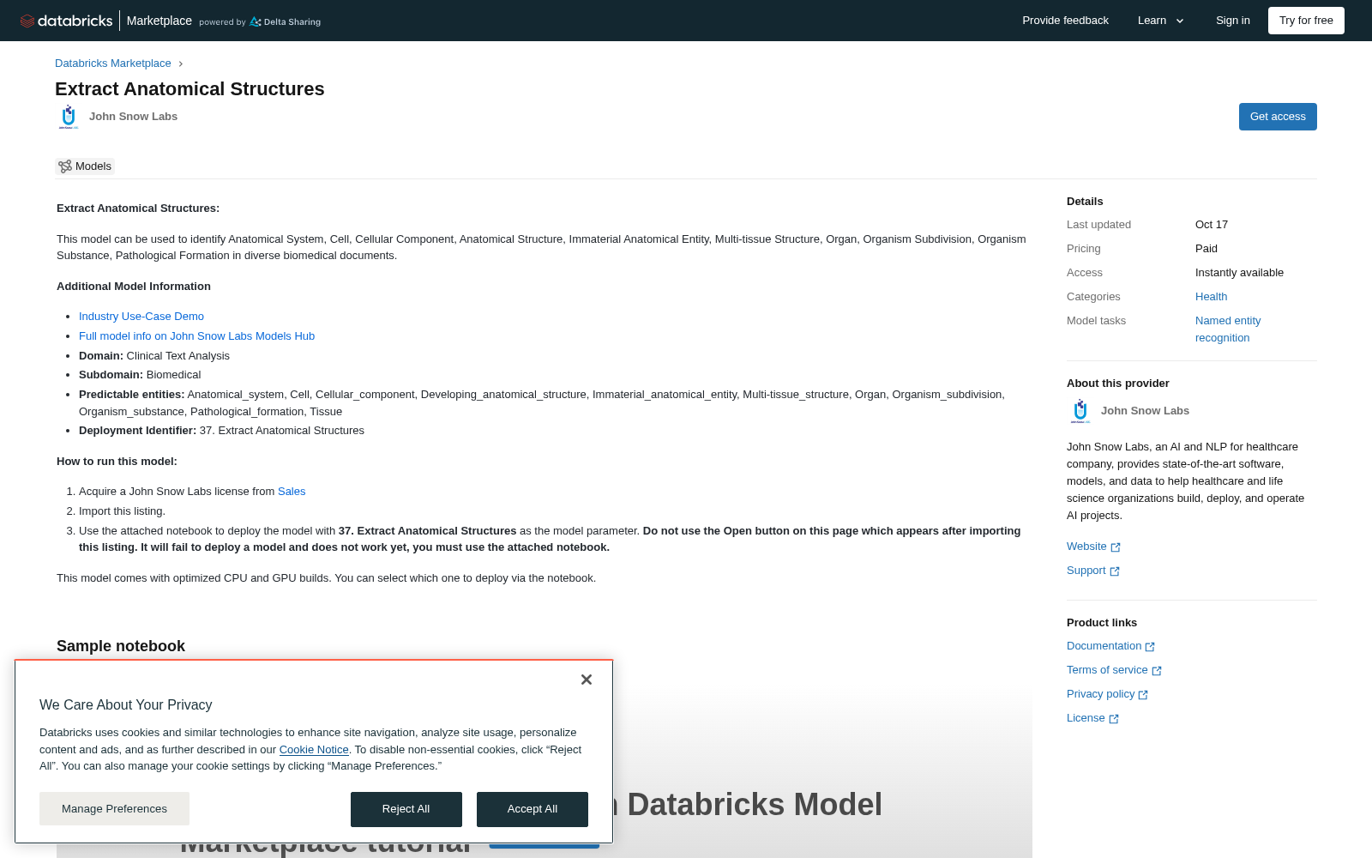This screenshot has height=858, width=1372.
Task: Click the Sales link
Action: [x=292, y=492]
